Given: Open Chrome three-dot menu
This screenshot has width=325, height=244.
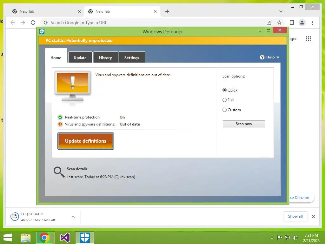Looking at the screenshot, I should point(312,23).
